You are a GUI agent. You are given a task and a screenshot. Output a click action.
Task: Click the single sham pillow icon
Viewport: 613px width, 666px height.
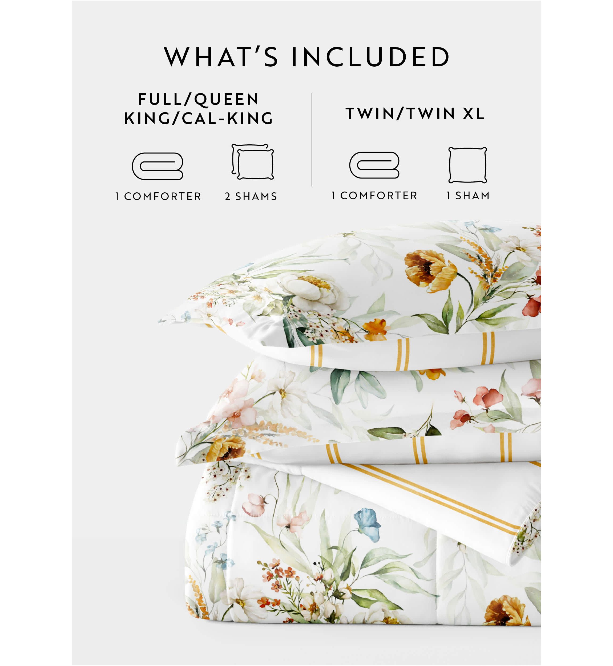tap(468, 165)
